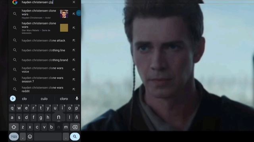Insert-arrow icon for 'clone wars voice' suggestion
This screenshot has width=254, height=142.
pos(74,70)
